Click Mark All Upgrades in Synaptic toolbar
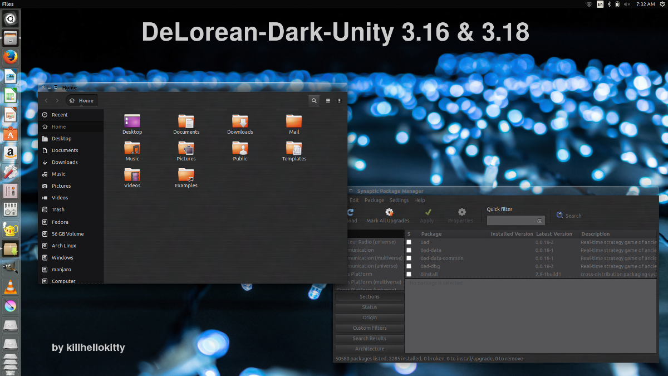The width and height of the screenshot is (668, 376). [388, 216]
